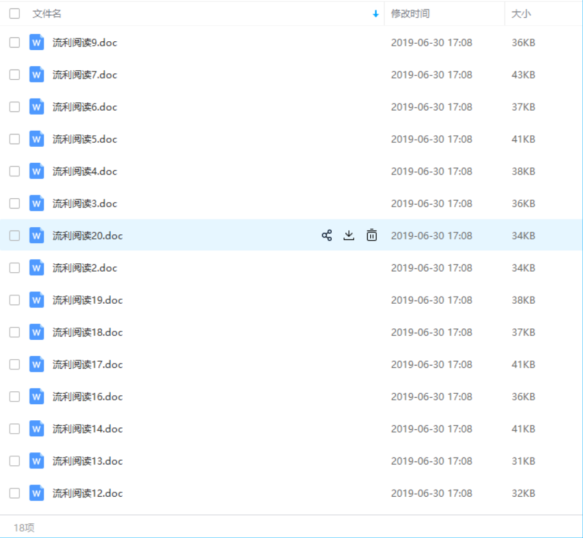The height and width of the screenshot is (538, 583).
Task: Check the box for 流利阅读17.doc
Action: point(15,364)
